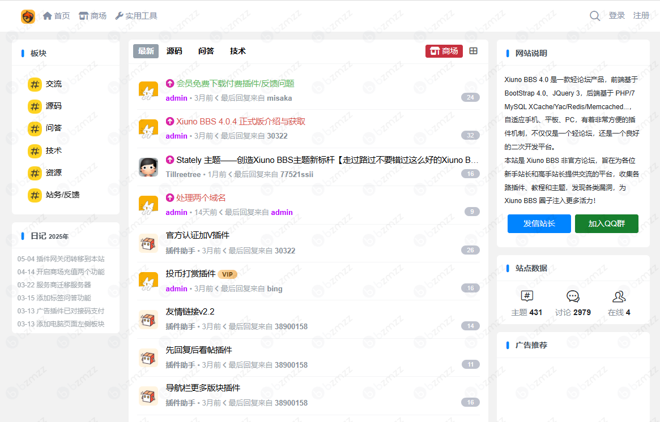Open diary entry 04-14 开启商场充值两个功能

point(61,272)
